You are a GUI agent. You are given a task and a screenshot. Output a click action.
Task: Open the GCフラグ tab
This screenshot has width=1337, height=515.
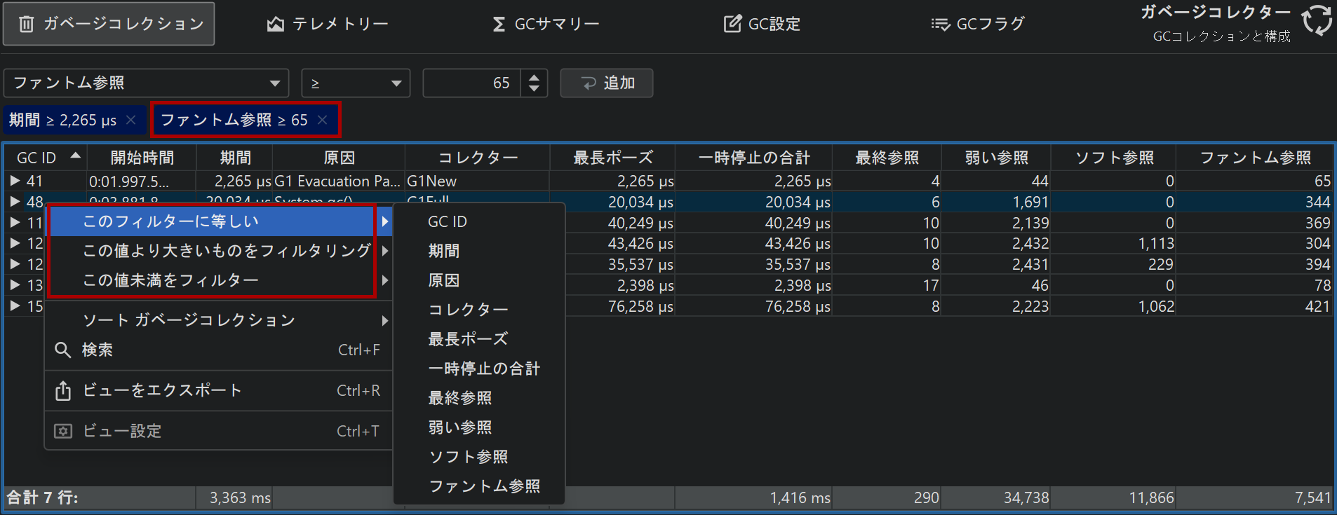(x=978, y=25)
